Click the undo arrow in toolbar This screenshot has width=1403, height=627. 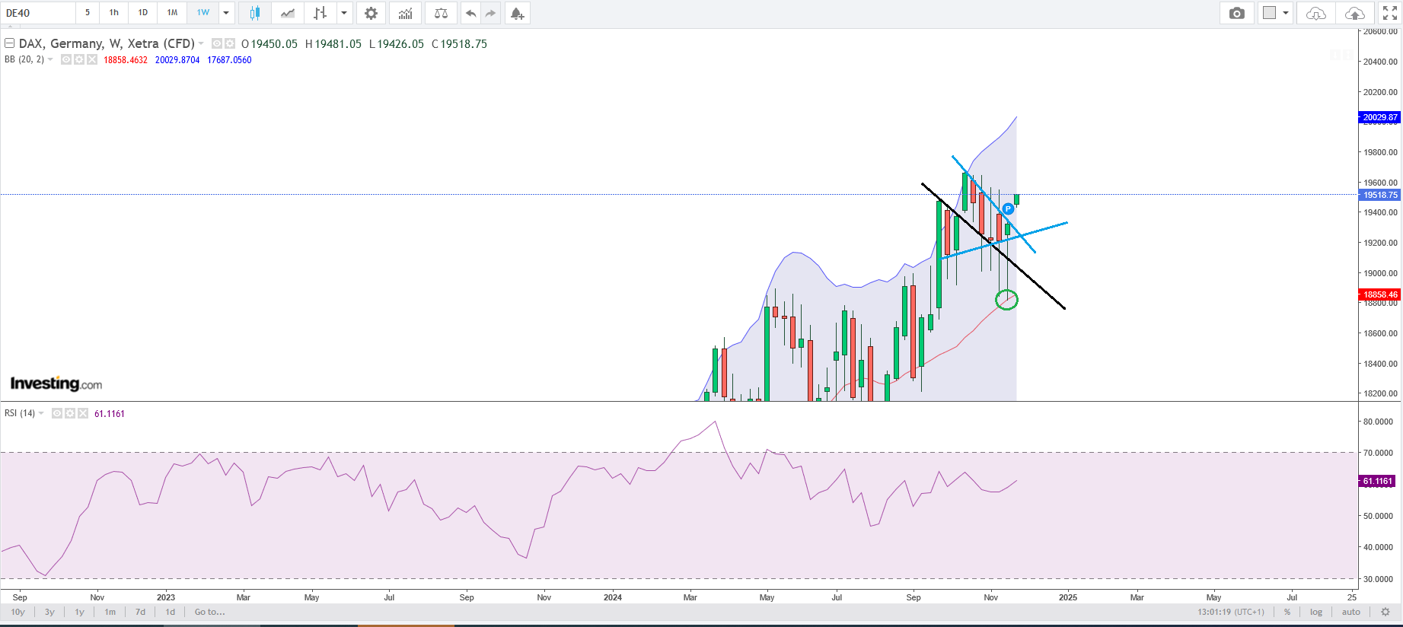(470, 13)
